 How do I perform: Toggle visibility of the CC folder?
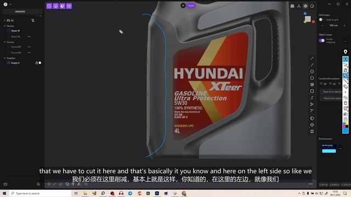pyautogui.click(x=33, y=20)
